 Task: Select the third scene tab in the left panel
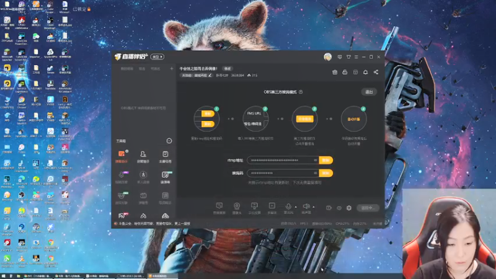pos(155,69)
